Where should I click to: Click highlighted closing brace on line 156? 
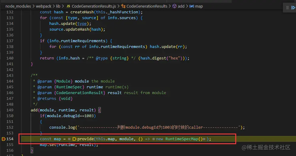pyautogui.click(x=32, y=151)
